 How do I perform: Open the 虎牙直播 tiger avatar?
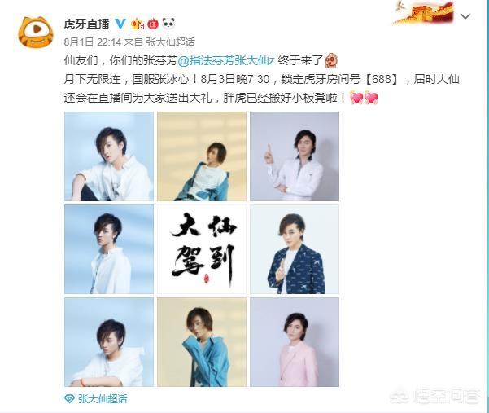pos(36,32)
